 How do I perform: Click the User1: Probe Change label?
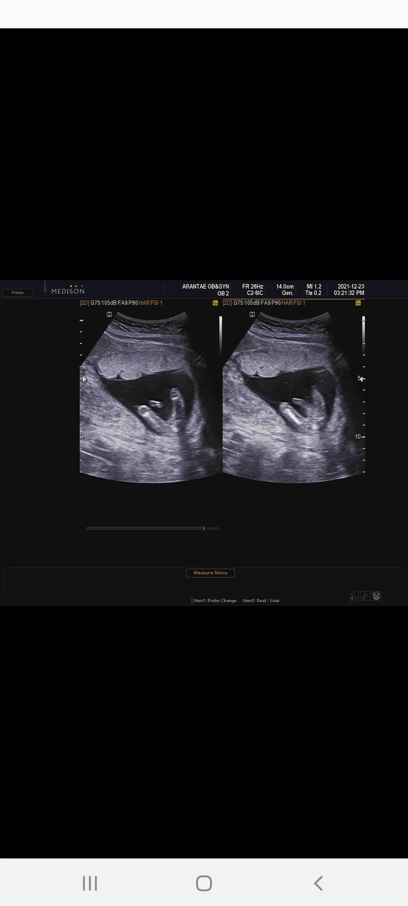(215, 601)
